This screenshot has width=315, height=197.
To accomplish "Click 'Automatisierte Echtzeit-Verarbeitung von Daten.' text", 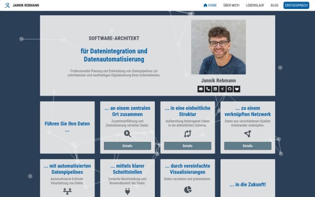I will (x=67, y=181).
